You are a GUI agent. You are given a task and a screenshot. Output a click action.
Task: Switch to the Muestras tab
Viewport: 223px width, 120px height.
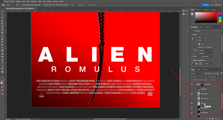click(x=199, y=10)
